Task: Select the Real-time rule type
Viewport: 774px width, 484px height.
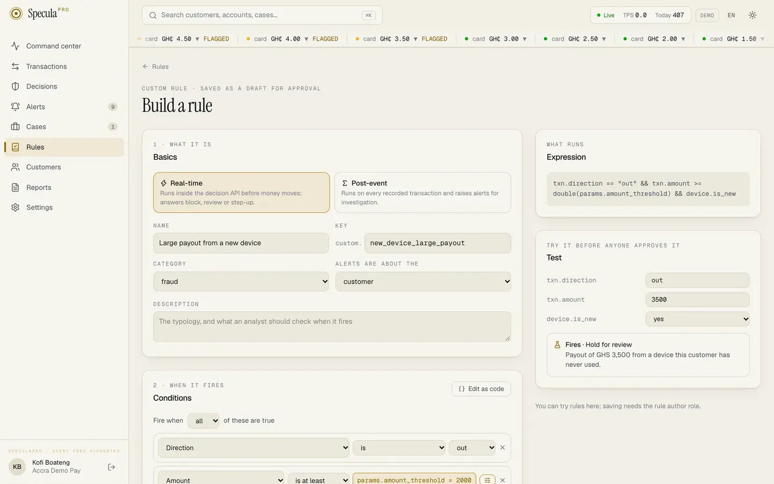Action: [241, 193]
